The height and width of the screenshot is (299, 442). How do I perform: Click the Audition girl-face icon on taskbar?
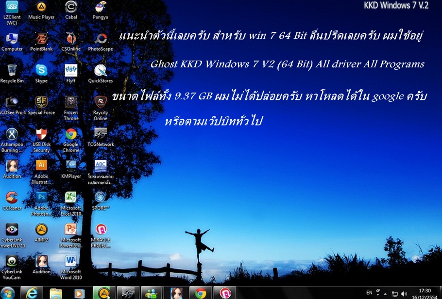[176, 293]
